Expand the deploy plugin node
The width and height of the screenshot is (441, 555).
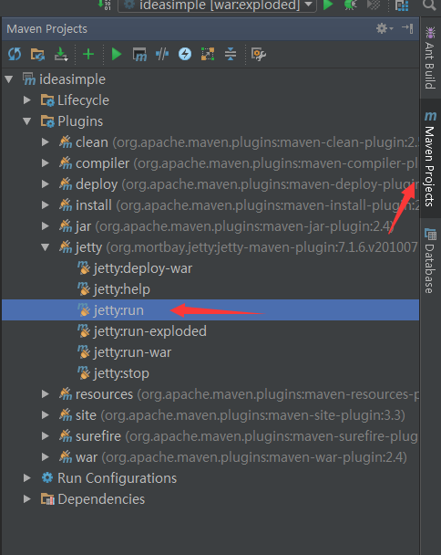coord(46,184)
